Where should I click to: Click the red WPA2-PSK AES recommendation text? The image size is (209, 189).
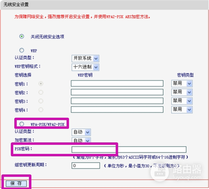click(x=82, y=17)
